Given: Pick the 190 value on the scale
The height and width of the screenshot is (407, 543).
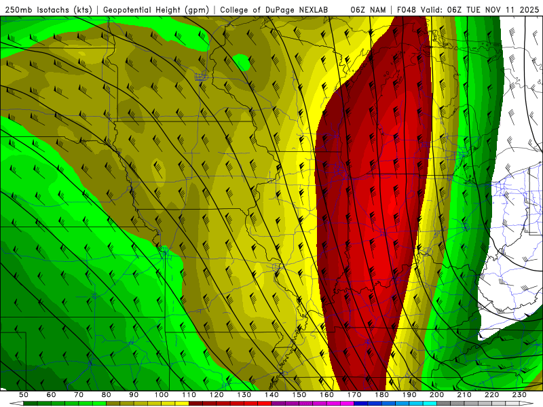Looking at the screenshot, I should [409, 395].
